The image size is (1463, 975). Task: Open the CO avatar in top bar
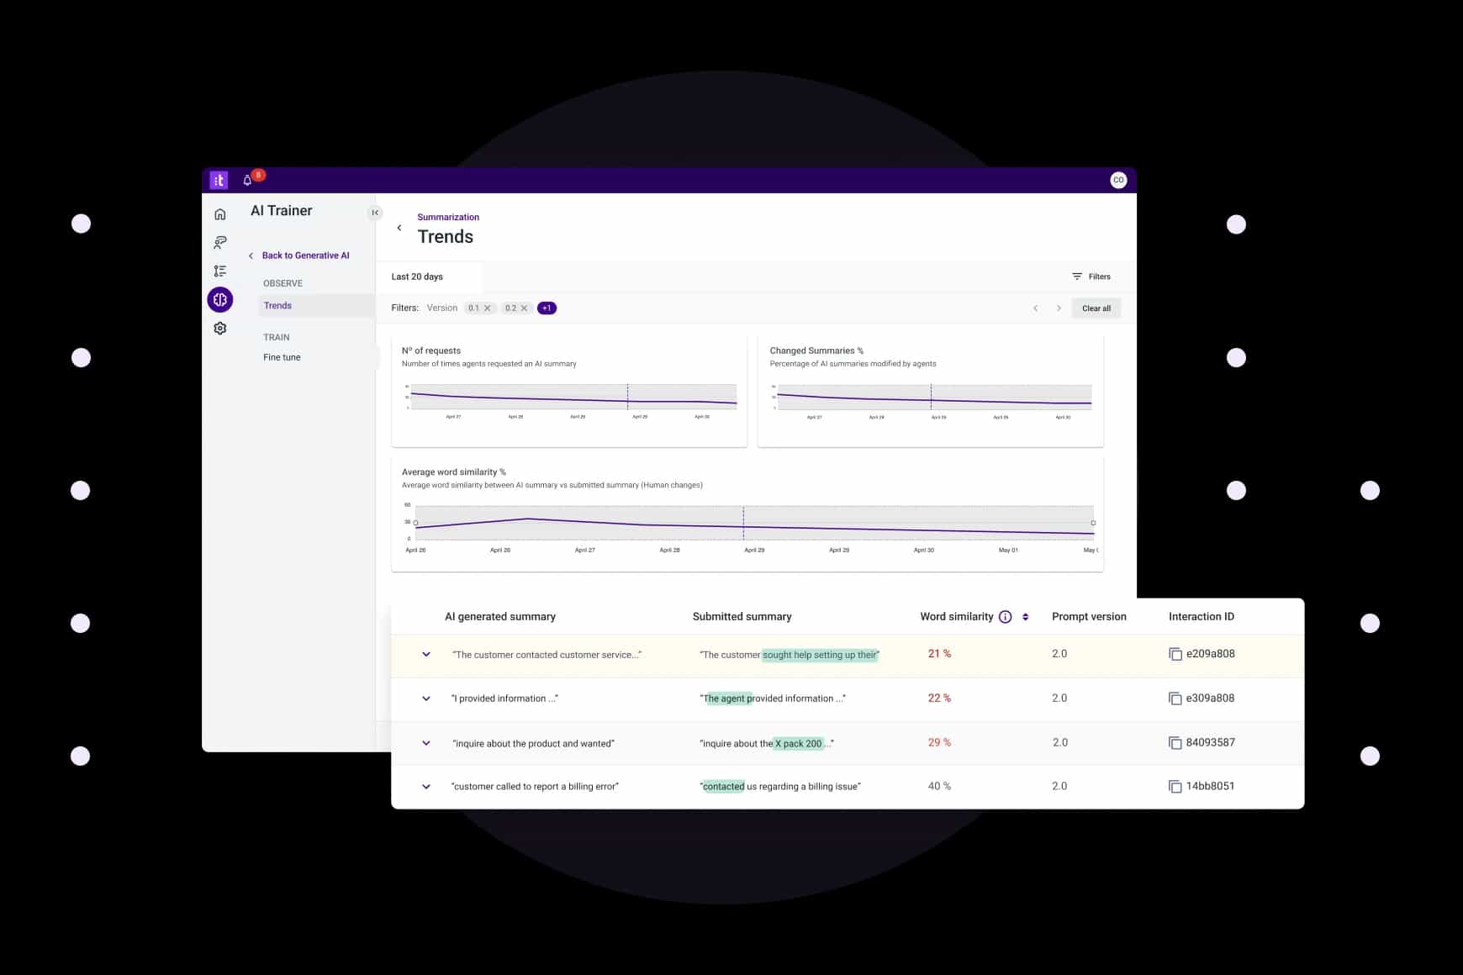coord(1118,179)
